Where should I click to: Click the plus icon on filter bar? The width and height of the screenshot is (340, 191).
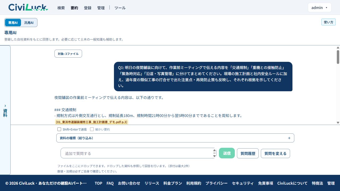click(289, 138)
